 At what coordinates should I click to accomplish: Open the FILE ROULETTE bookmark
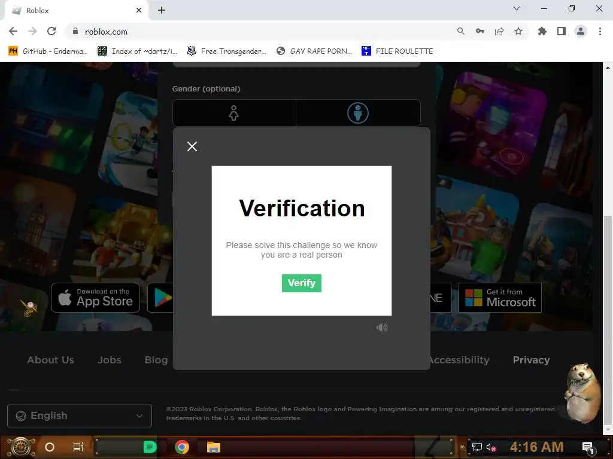[x=397, y=51]
